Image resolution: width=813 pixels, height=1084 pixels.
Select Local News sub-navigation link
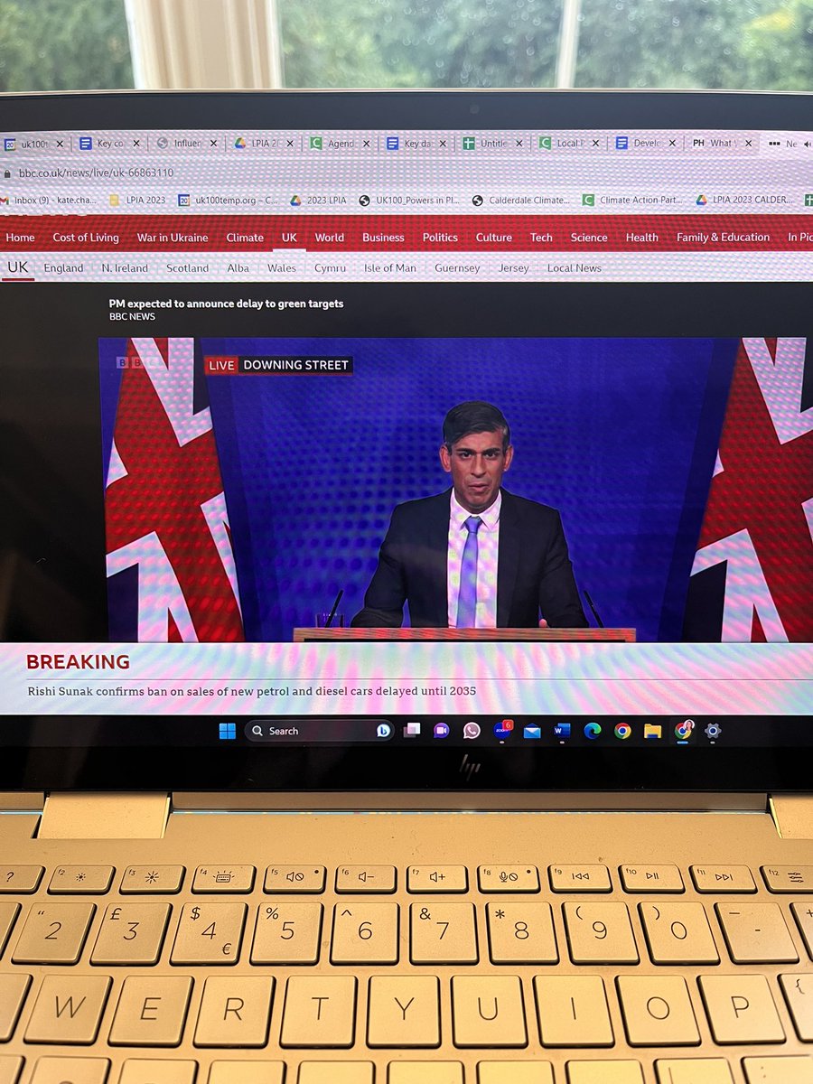click(575, 268)
